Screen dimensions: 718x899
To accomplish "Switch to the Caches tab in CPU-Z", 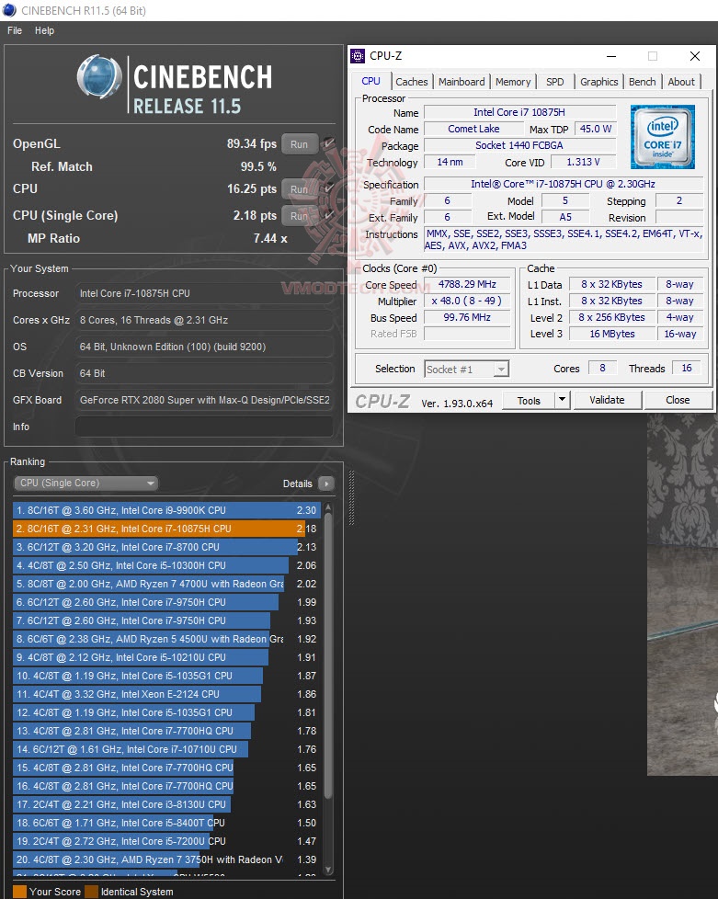I will tap(411, 82).
